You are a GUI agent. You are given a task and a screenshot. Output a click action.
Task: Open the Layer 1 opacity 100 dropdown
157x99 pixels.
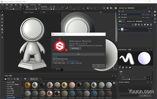point(150,31)
